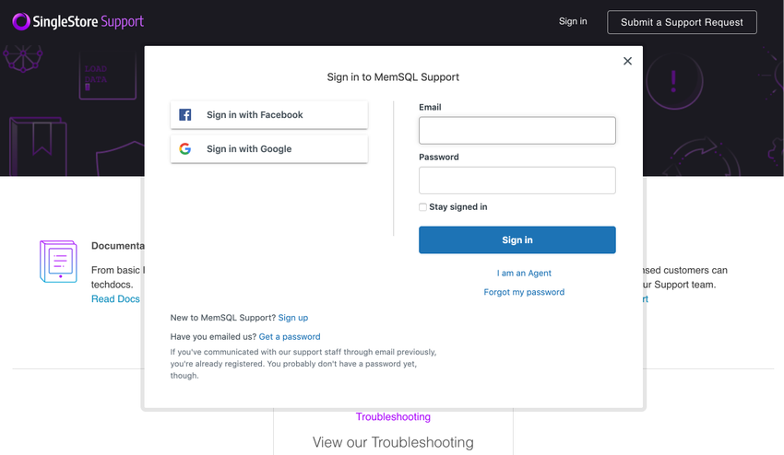Sign in with Facebook
Image resolution: width=784 pixels, height=455 pixels.
click(268, 115)
